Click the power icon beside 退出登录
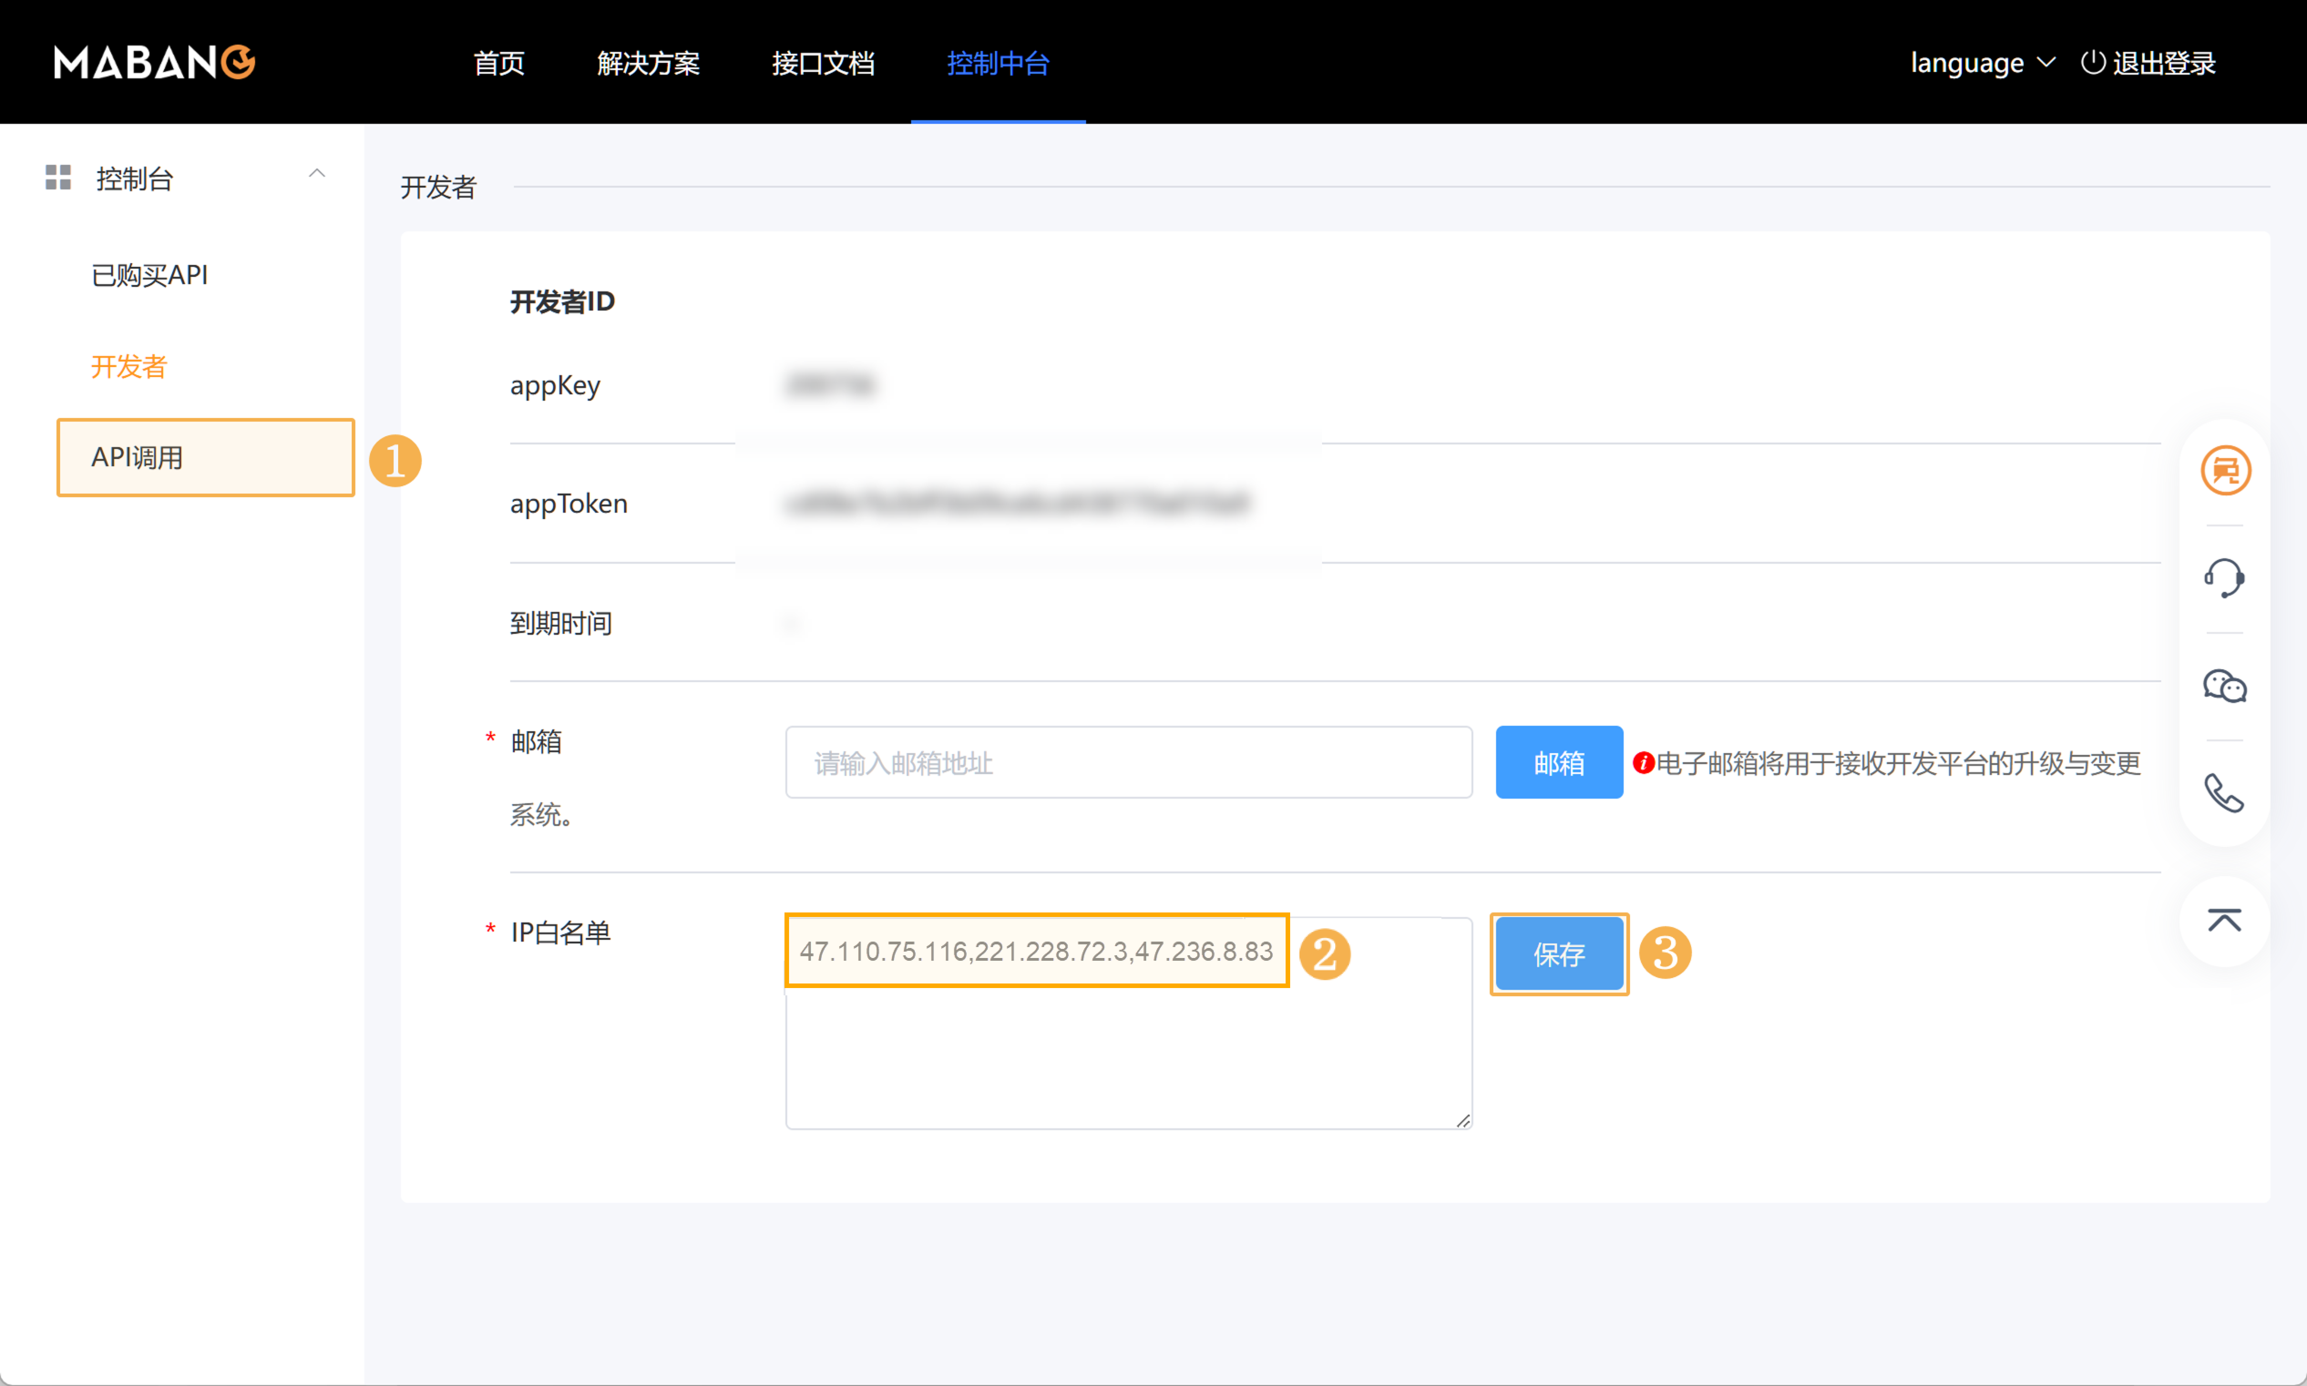The width and height of the screenshot is (2307, 1386). [x=2093, y=62]
